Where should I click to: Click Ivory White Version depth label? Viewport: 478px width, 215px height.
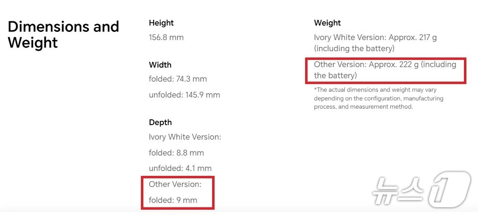pyautogui.click(x=185, y=137)
